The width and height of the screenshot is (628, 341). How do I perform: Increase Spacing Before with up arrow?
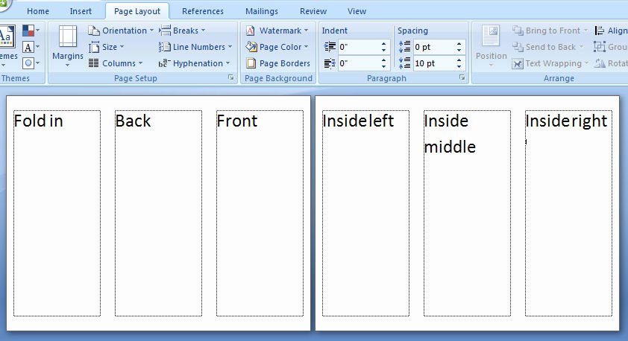(x=459, y=44)
